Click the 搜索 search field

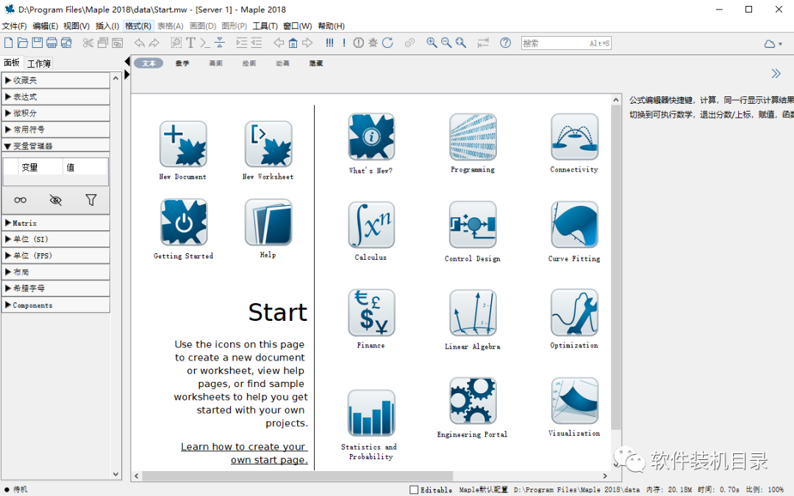[566, 43]
